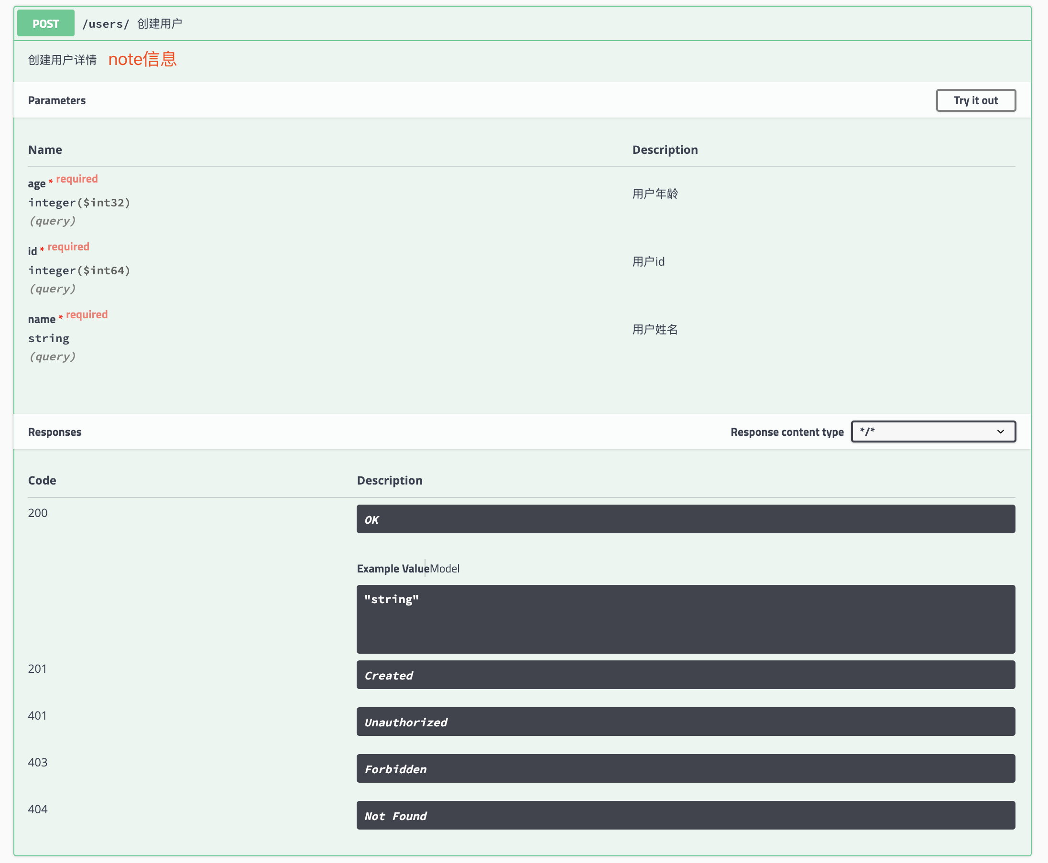
Task: Click the Forbidden response description bar
Action: pos(686,768)
